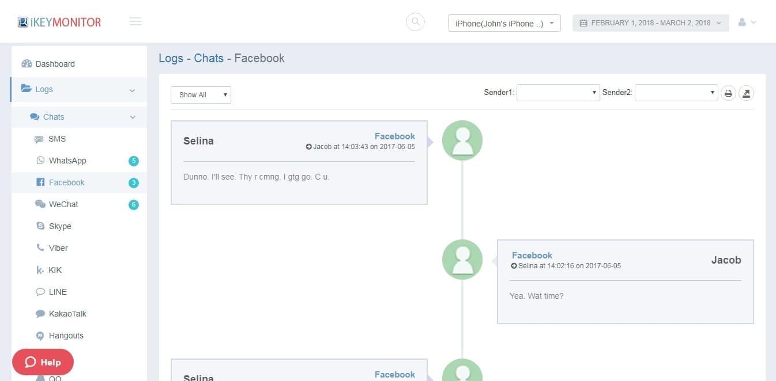Open the user account menu icon
This screenshot has width=776, height=381.
click(x=742, y=22)
